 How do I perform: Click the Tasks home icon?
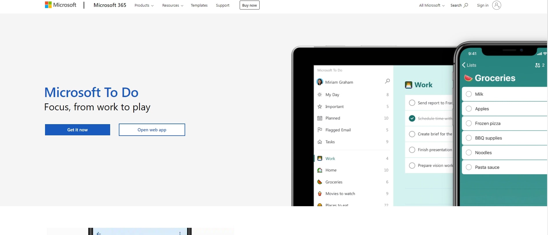(x=320, y=142)
